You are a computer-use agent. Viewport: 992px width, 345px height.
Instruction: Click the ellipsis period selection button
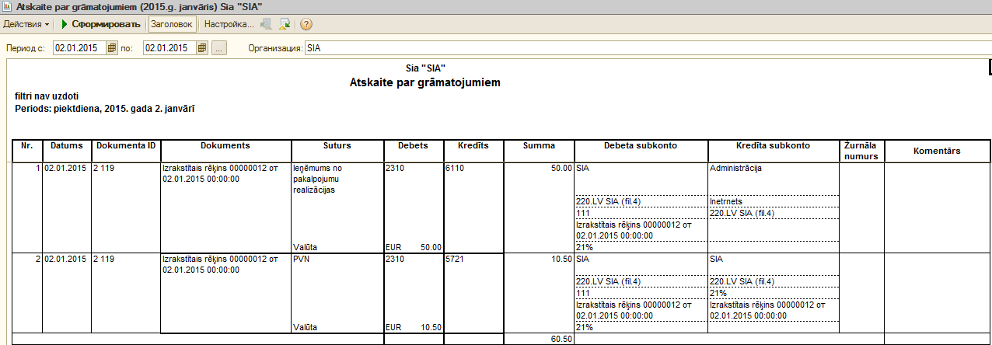point(219,48)
